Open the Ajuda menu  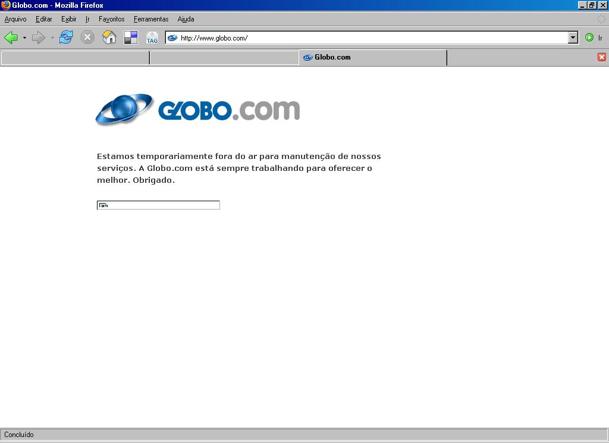coord(186,19)
